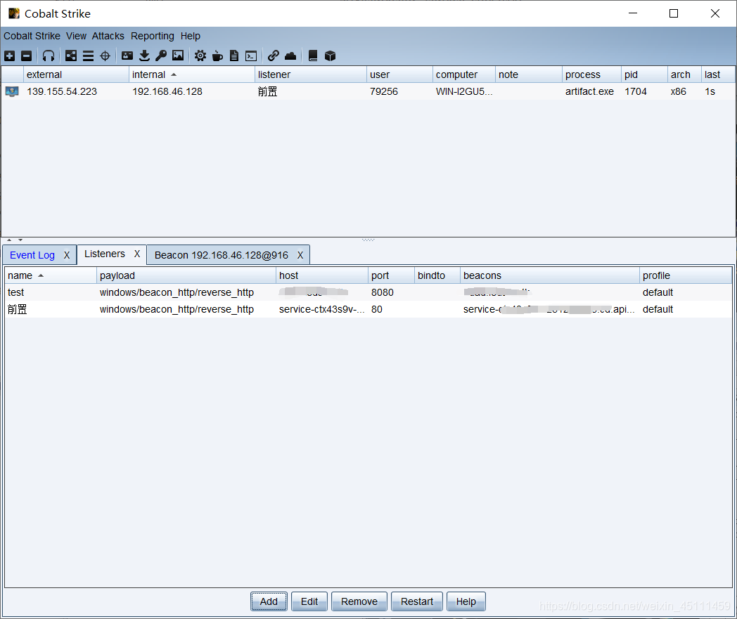
Task: Sort sessions by process column header
Action: pyautogui.click(x=591, y=74)
